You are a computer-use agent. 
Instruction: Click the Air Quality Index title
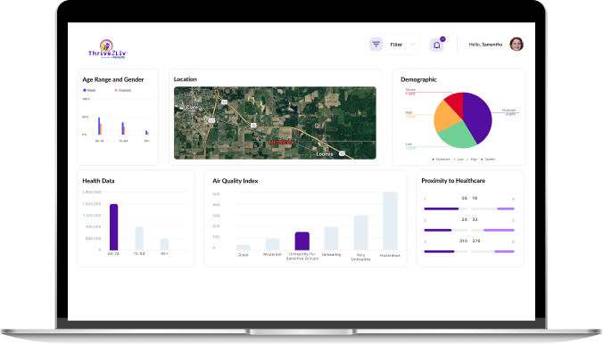pyautogui.click(x=235, y=181)
